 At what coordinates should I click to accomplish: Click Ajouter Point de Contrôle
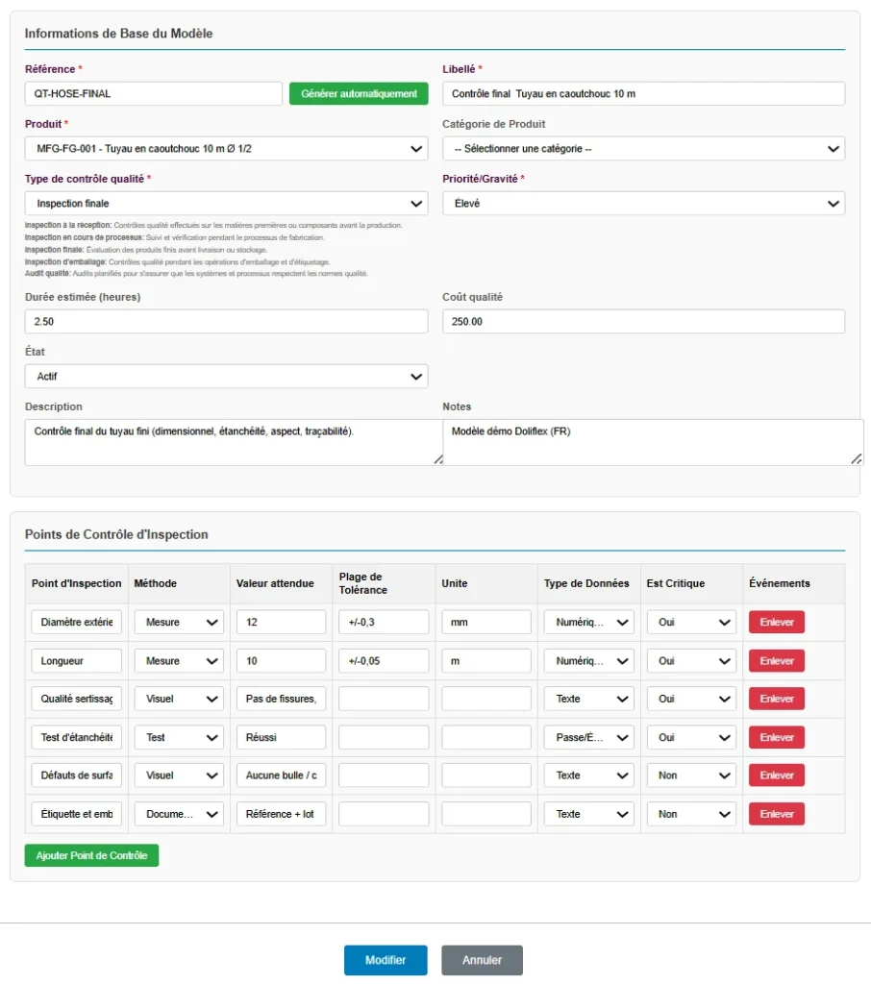(90, 855)
